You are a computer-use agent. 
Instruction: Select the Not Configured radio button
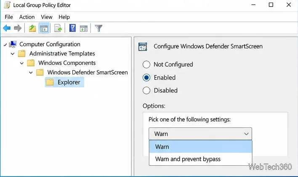(146, 65)
